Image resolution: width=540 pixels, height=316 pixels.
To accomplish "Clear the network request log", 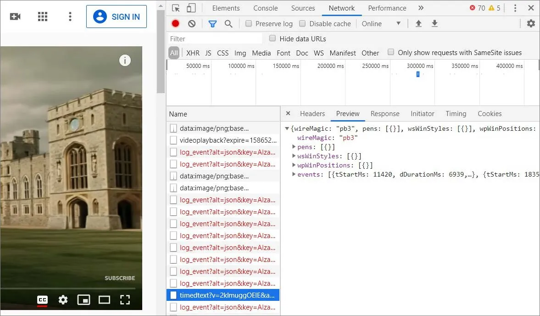I will coord(192,23).
